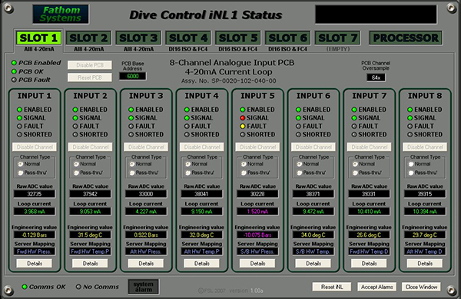
Task: Disable Channel on Input 8
Action: pyautogui.click(x=425, y=147)
